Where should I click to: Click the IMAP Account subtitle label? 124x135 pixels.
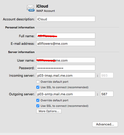click(x=45, y=11)
